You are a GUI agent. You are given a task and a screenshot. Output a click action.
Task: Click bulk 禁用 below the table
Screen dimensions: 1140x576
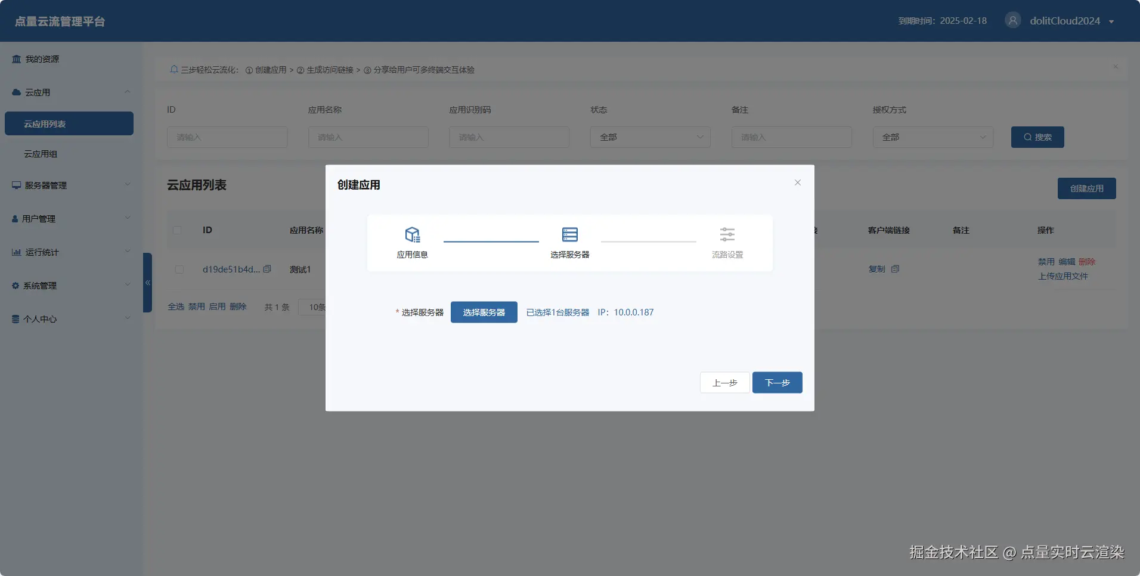point(197,306)
